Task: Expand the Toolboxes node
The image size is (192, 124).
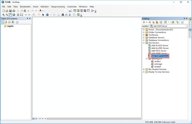Action: (144, 35)
